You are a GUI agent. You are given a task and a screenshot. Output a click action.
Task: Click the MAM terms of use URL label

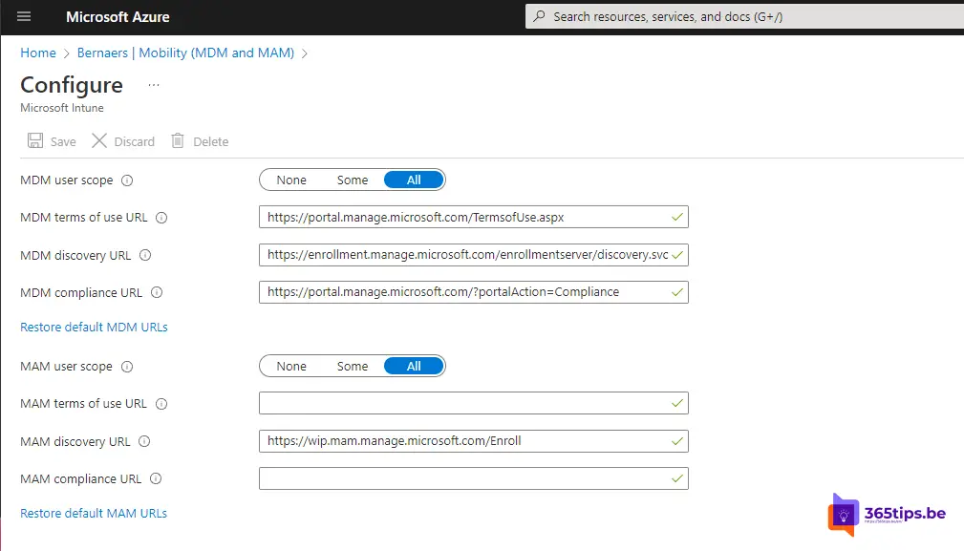tap(84, 404)
